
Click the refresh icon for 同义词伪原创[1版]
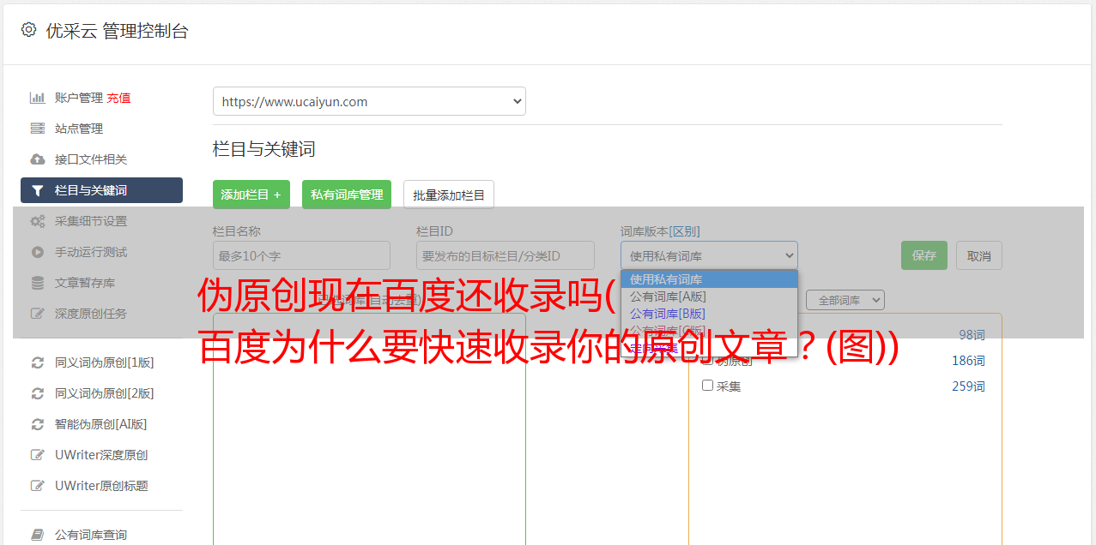(38, 362)
